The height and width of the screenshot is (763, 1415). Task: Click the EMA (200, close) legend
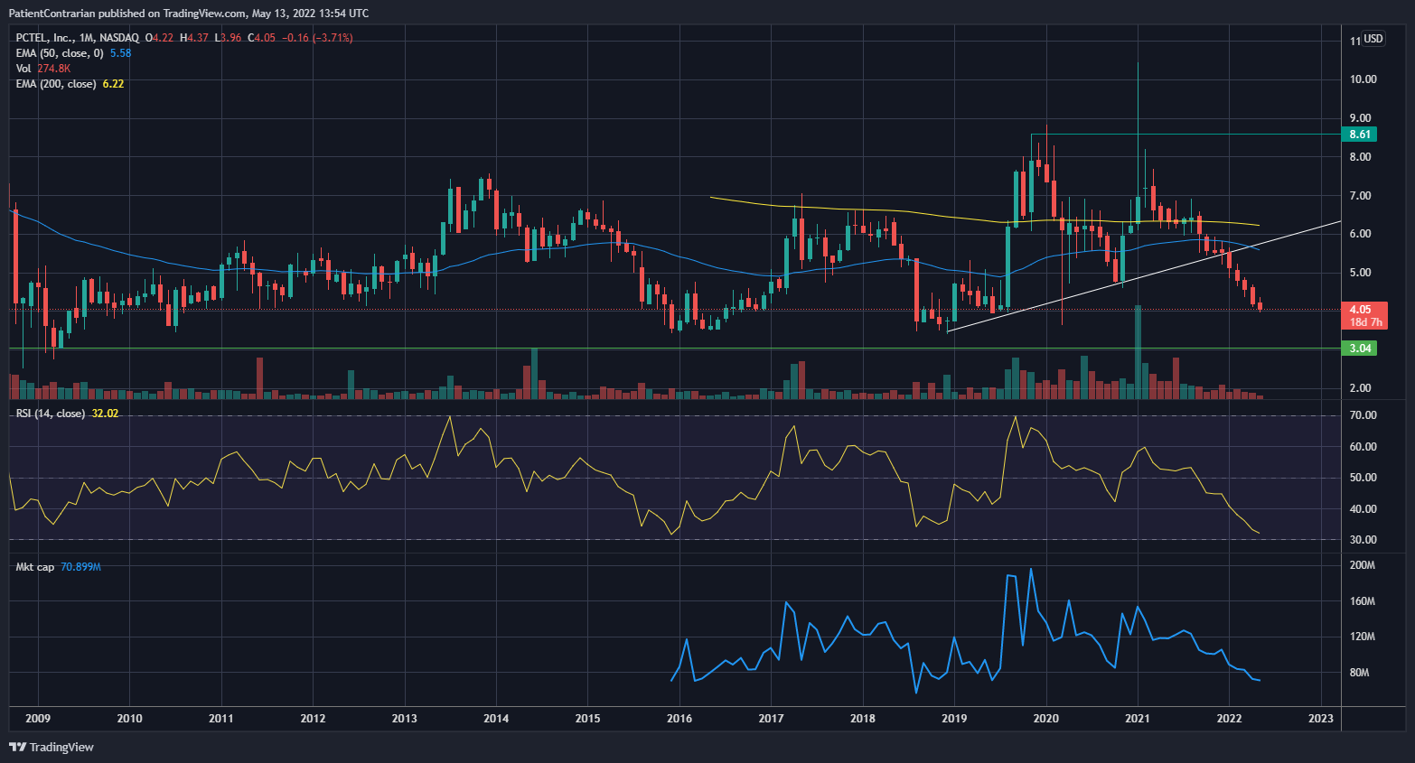point(56,84)
